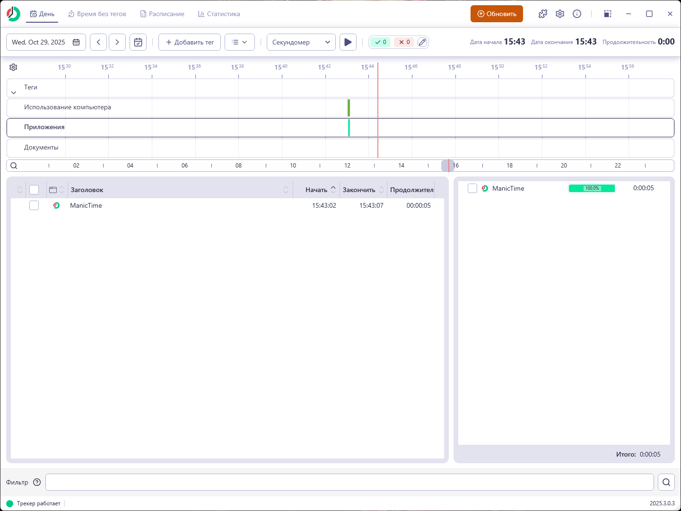The height and width of the screenshot is (511, 681).
Task: Click the day timeline range handle near 16
Action: pos(448,166)
